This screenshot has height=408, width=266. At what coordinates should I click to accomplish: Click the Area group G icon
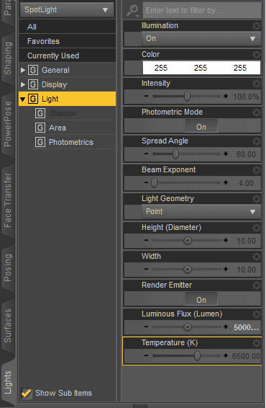[x=40, y=128]
